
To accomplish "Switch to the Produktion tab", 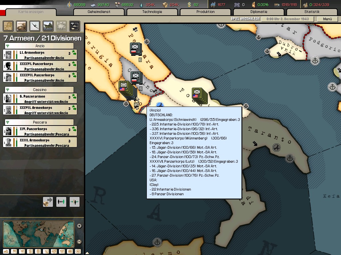I will (x=205, y=12).
